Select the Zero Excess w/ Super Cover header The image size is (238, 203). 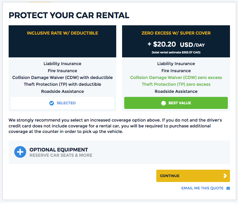(176, 33)
